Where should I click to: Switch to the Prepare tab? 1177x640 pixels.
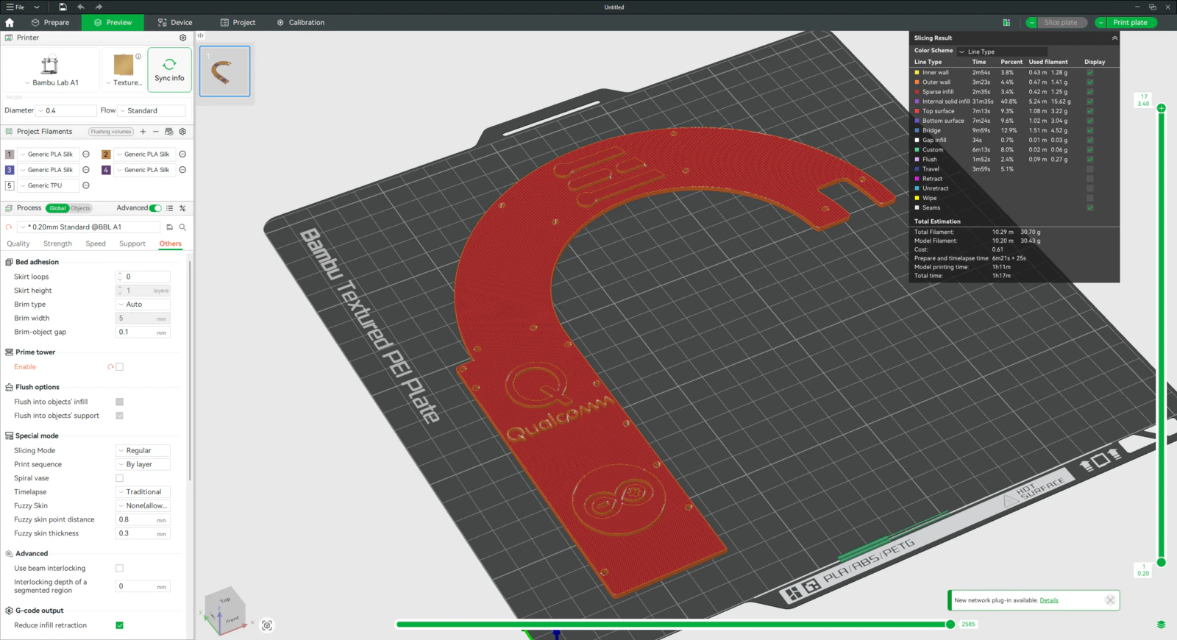point(50,23)
